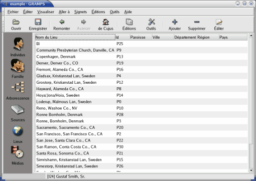
Task: Open the Signets menu
Action: pos(80,12)
